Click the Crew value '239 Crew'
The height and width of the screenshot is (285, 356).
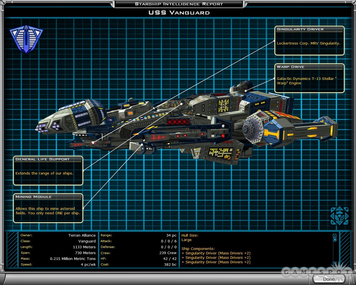pos(168,253)
